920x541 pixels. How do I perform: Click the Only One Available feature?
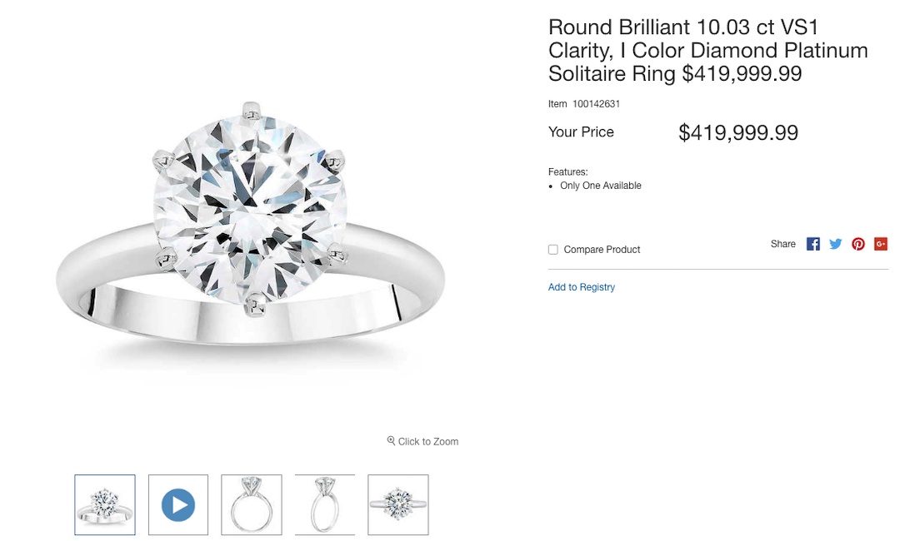(601, 186)
